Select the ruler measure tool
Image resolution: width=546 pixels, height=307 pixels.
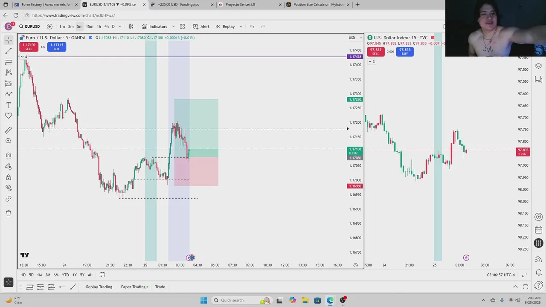click(x=9, y=130)
